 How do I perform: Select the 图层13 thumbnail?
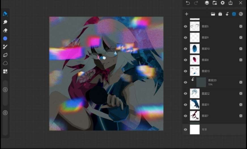(x=195, y=71)
